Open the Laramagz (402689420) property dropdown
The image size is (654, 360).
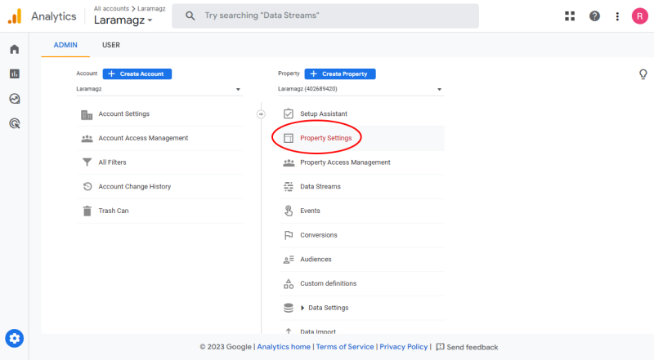361,89
